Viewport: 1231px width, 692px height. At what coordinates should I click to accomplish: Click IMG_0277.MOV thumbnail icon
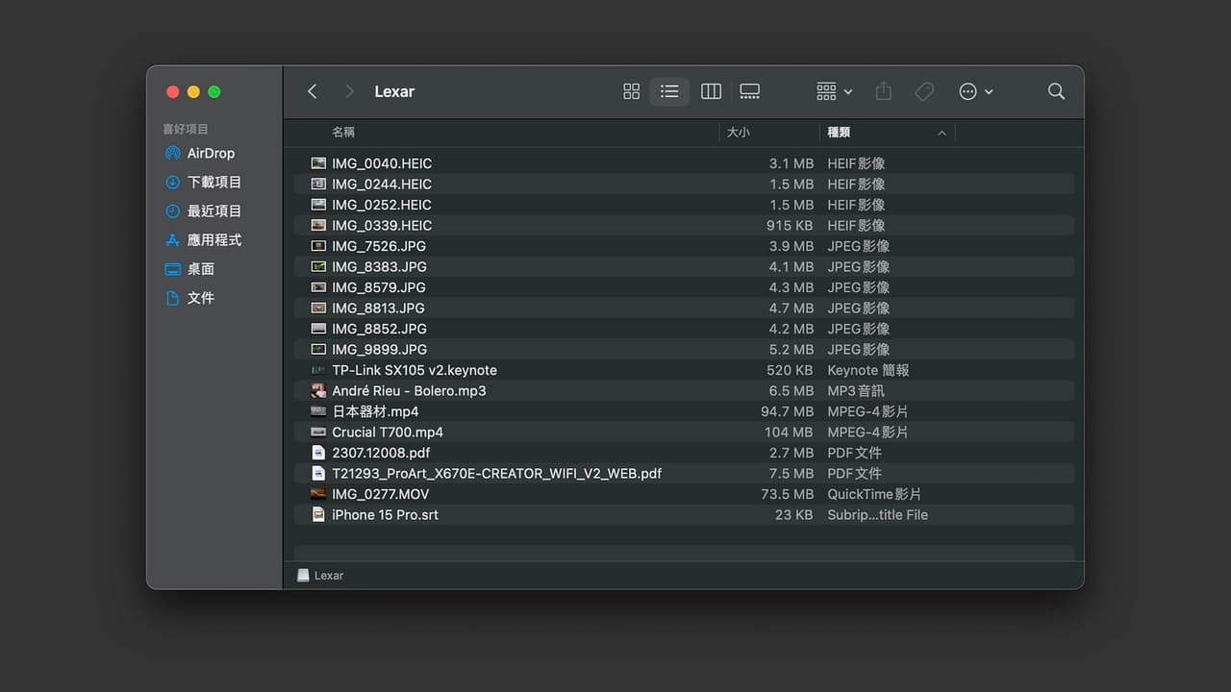(318, 494)
